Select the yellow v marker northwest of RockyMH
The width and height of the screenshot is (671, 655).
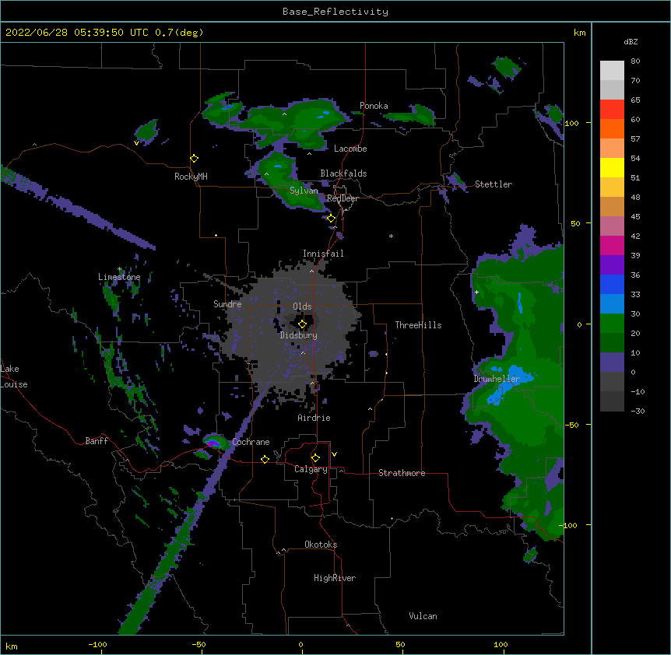[136, 143]
